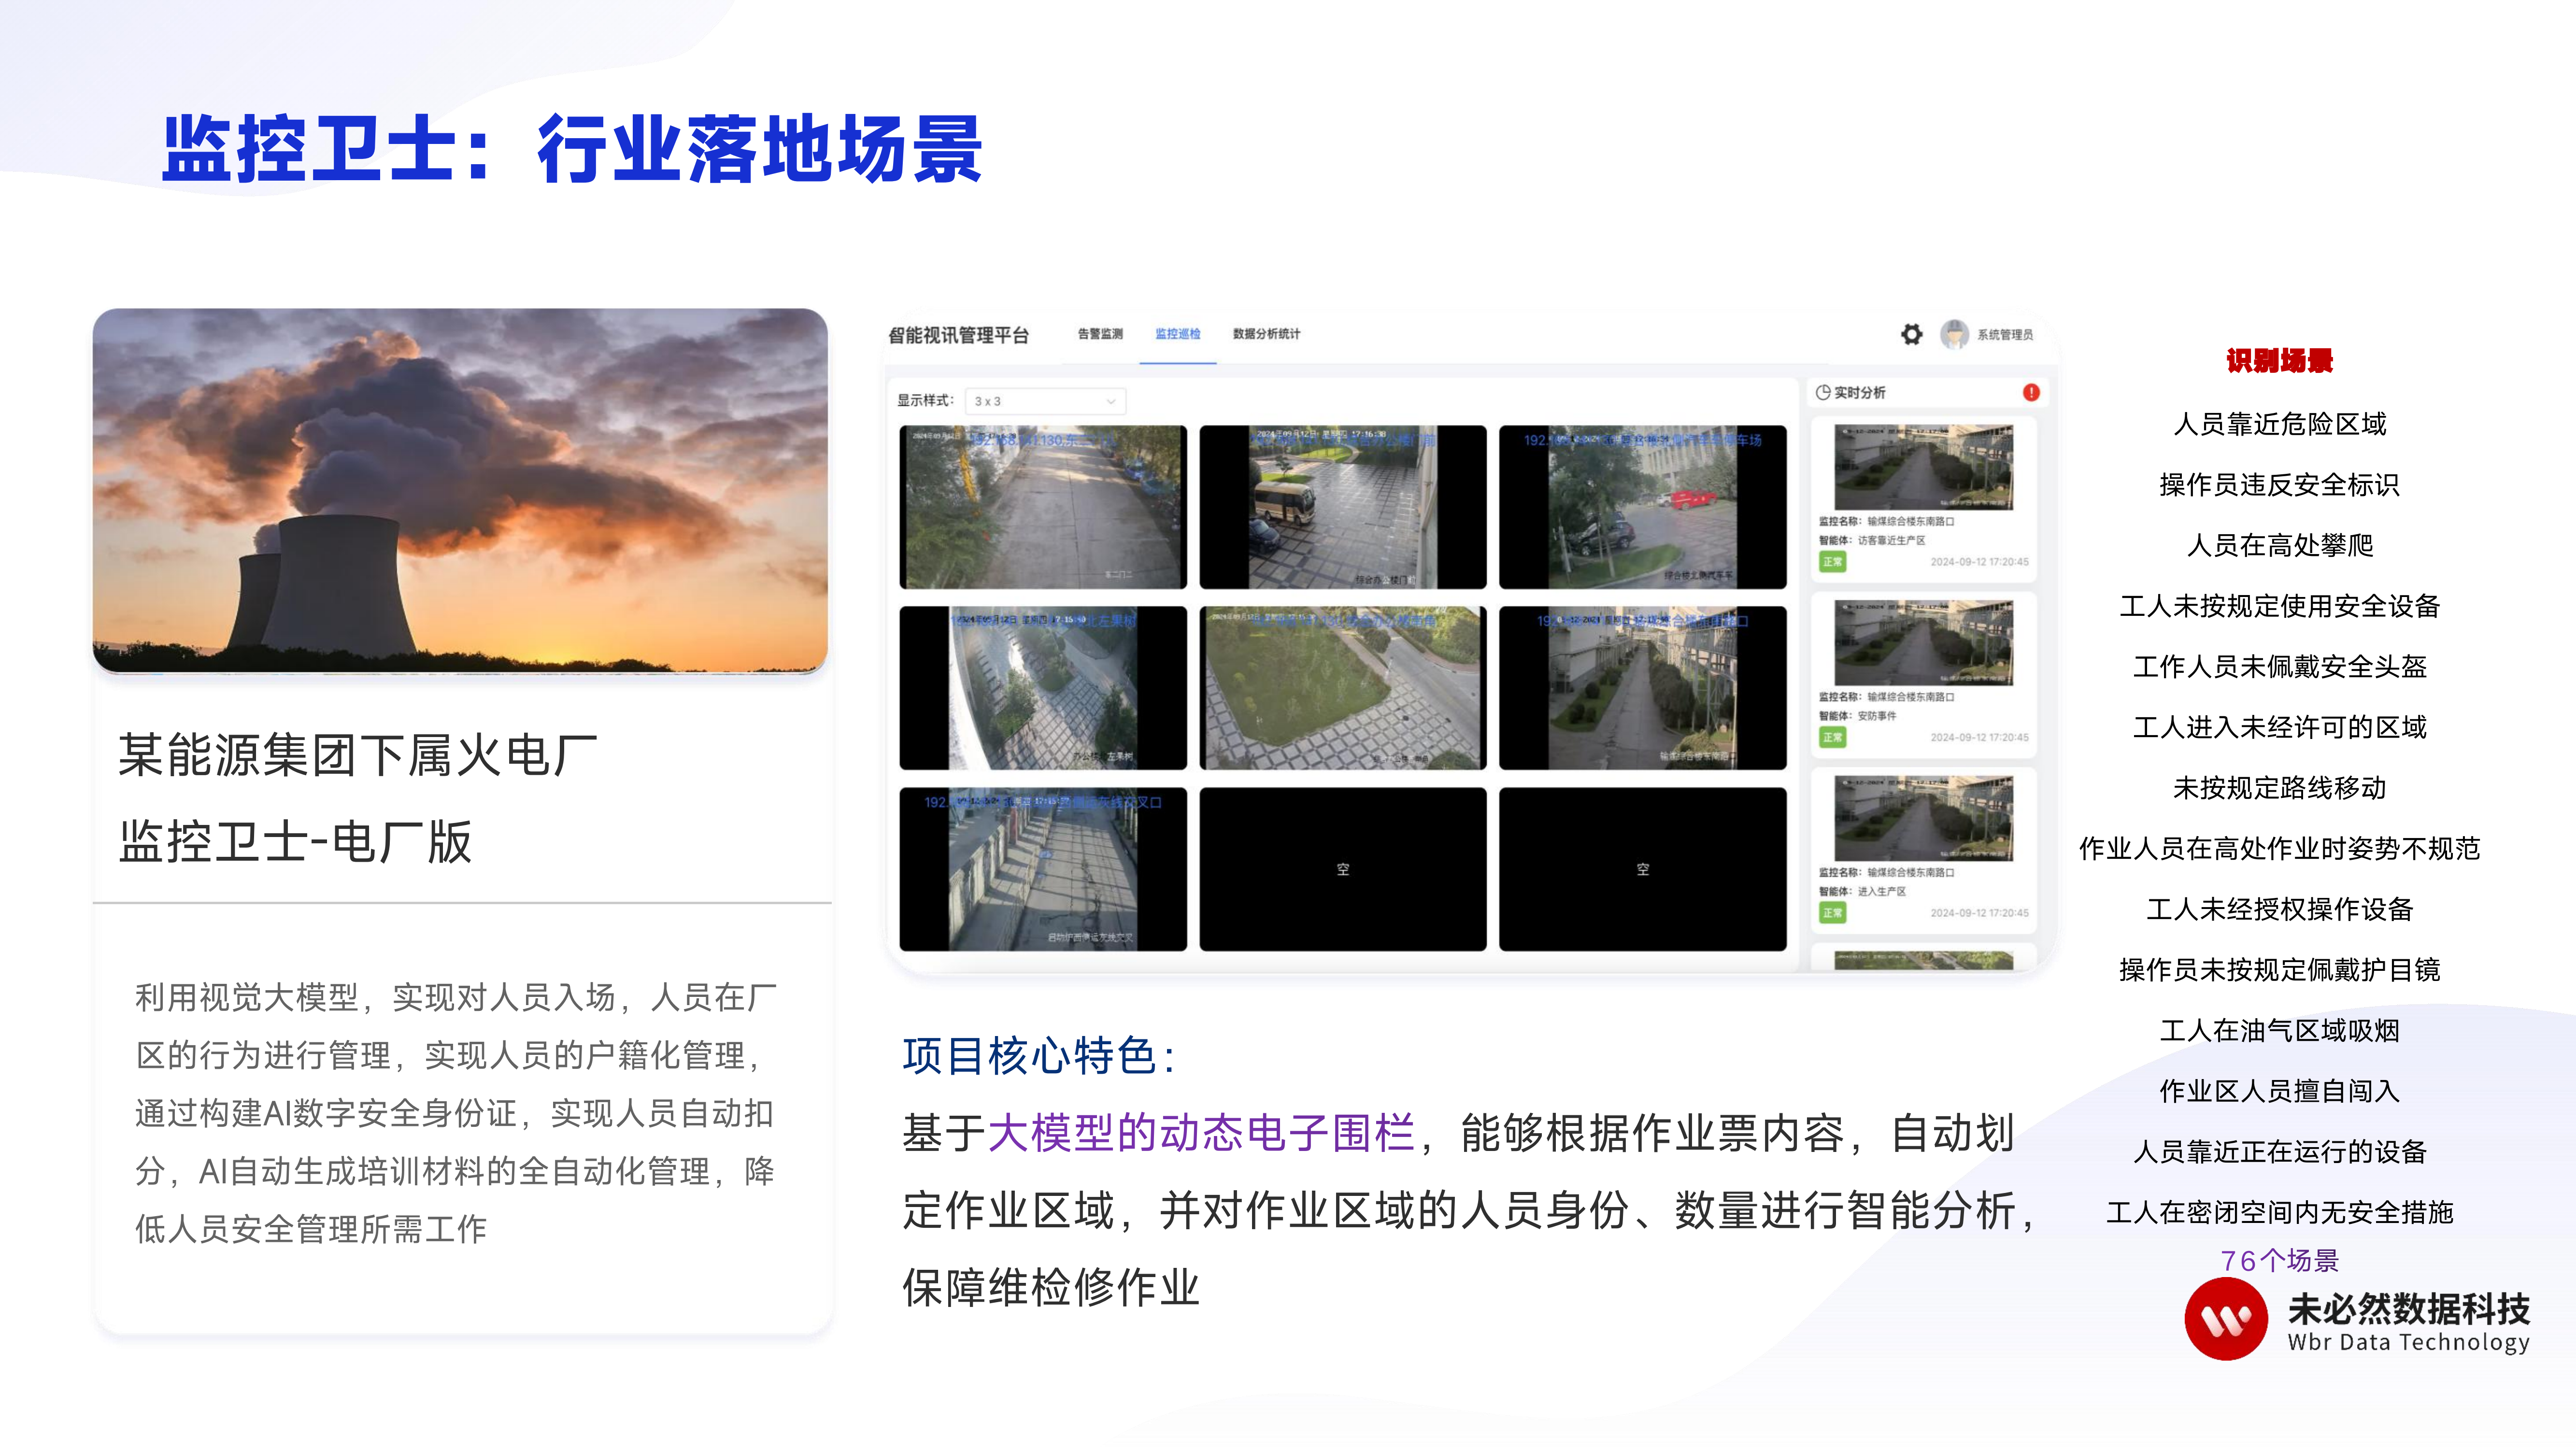
Task: Click the 实时分析 panel heading
Action: pos(1859,392)
